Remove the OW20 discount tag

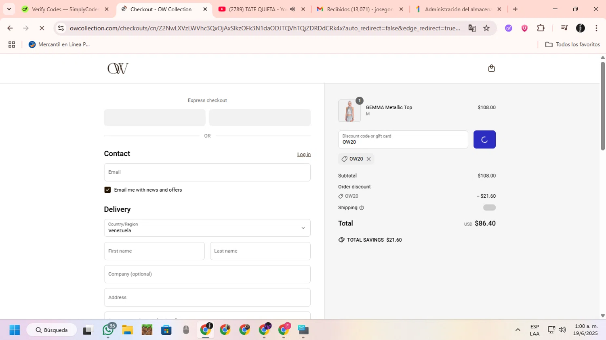pyautogui.click(x=368, y=159)
